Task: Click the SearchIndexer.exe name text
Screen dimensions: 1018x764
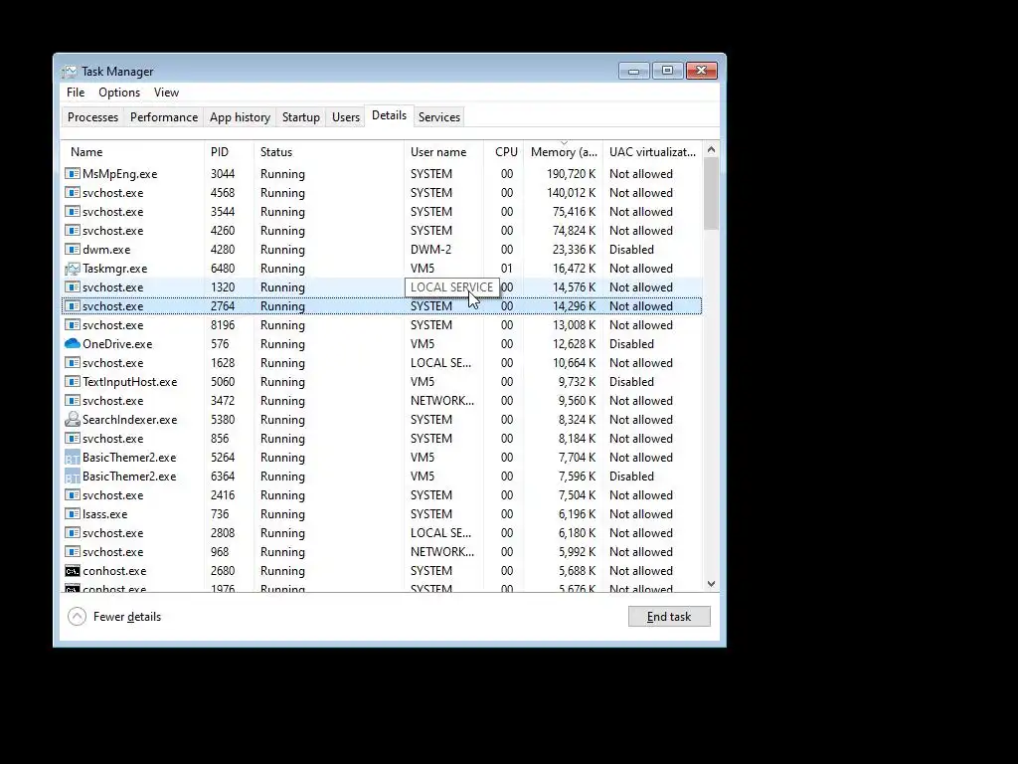Action: pyautogui.click(x=130, y=420)
